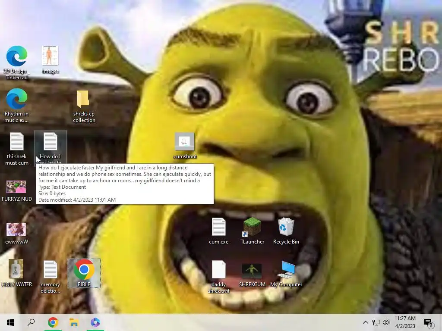Open the Rhythm in music Edge shortcut
The width and height of the screenshot is (442, 331).
click(17, 106)
